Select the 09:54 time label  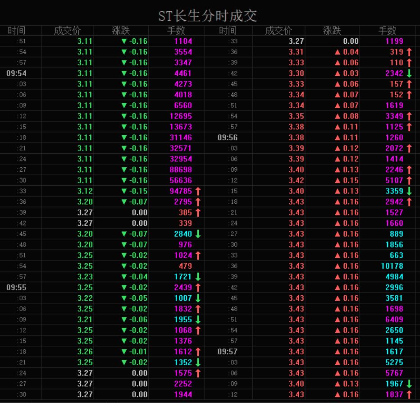click(16, 73)
